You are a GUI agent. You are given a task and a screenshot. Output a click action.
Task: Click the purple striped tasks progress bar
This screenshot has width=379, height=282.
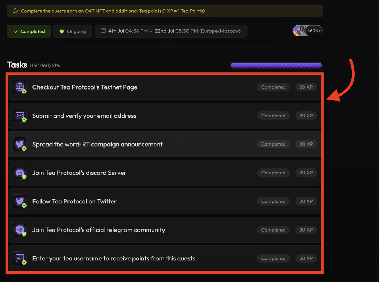[x=276, y=65]
